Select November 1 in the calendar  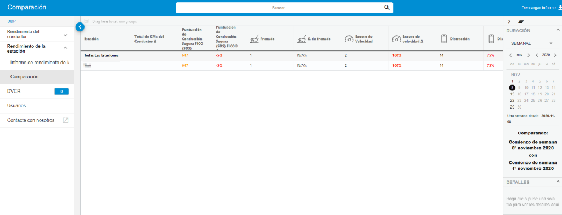point(512,81)
